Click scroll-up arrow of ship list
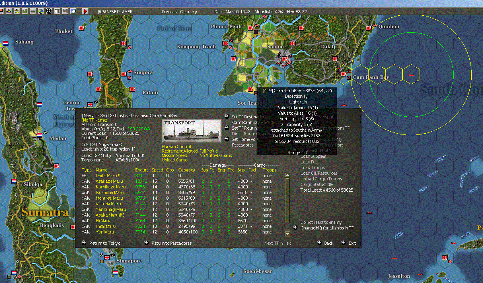The image size is (483, 283). pyautogui.click(x=287, y=175)
